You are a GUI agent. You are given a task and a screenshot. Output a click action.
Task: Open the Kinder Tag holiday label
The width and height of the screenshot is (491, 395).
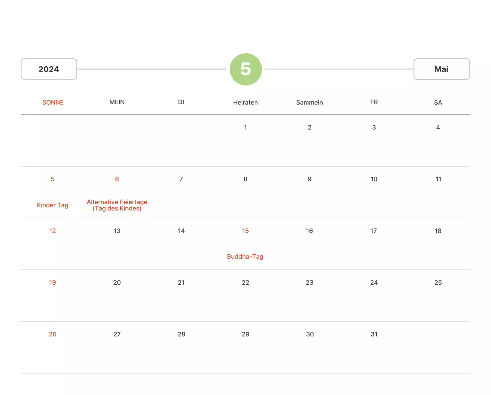click(x=53, y=205)
